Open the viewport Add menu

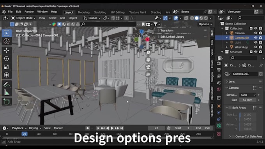point(62,18)
